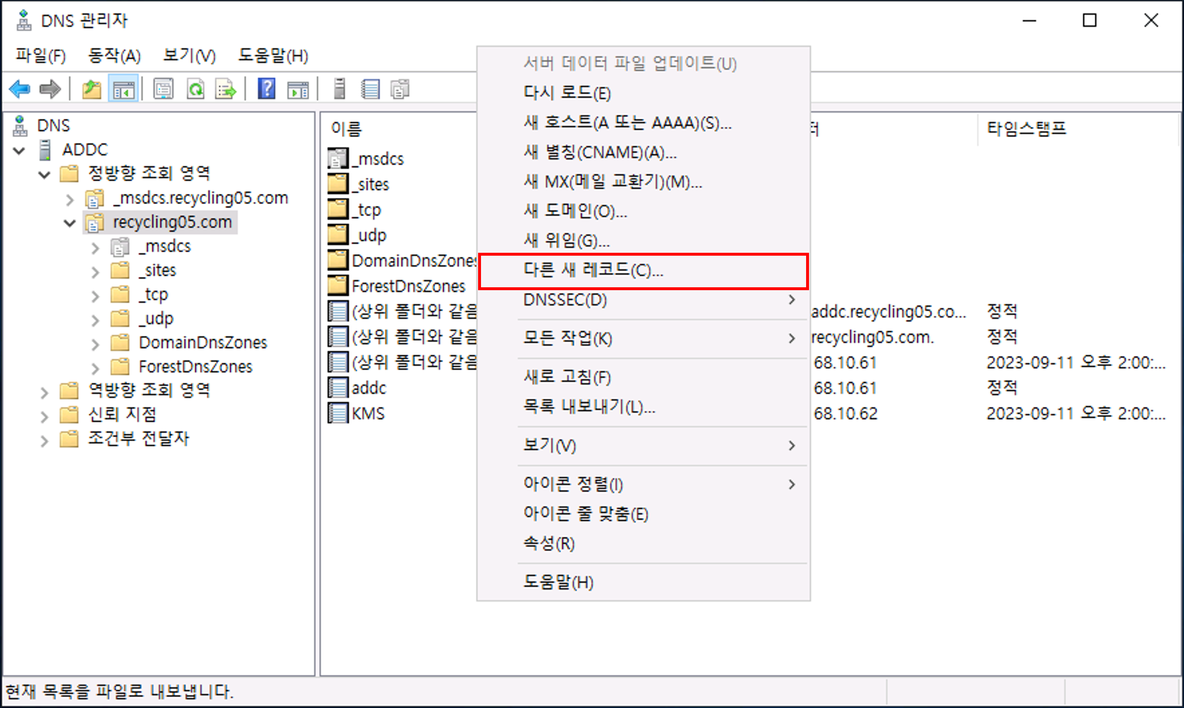The image size is (1184, 708).
Task: Click the Export List toolbar icon
Action: 226,89
